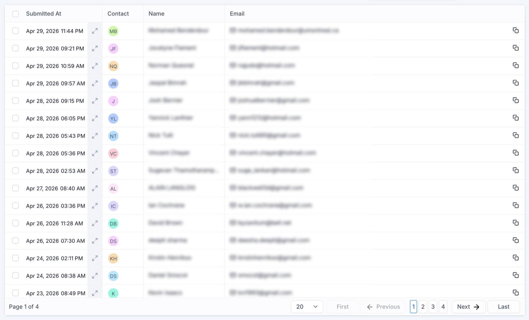Open the MB contact avatar
Image resolution: width=529 pixels, height=320 pixels.
point(113,31)
